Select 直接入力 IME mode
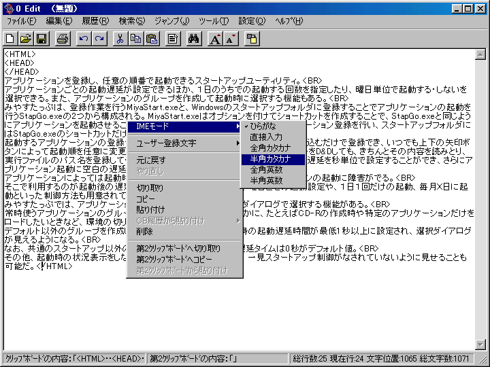 pos(273,137)
